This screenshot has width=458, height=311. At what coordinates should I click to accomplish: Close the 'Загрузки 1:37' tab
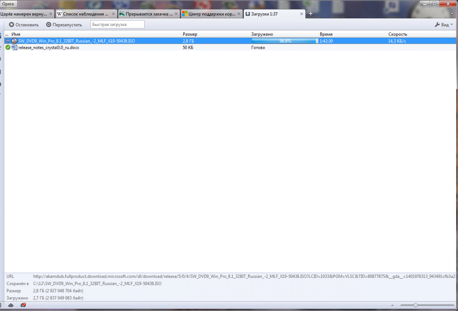[x=302, y=14]
